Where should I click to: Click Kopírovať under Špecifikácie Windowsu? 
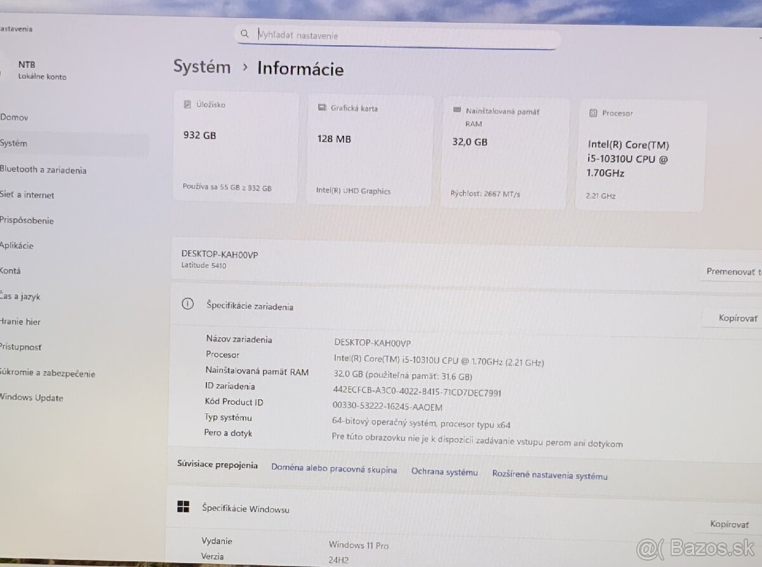coord(729,524)
